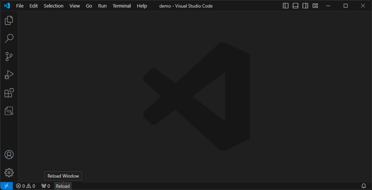
Task: Open the Go menu
Action: [x=89, y=6]
